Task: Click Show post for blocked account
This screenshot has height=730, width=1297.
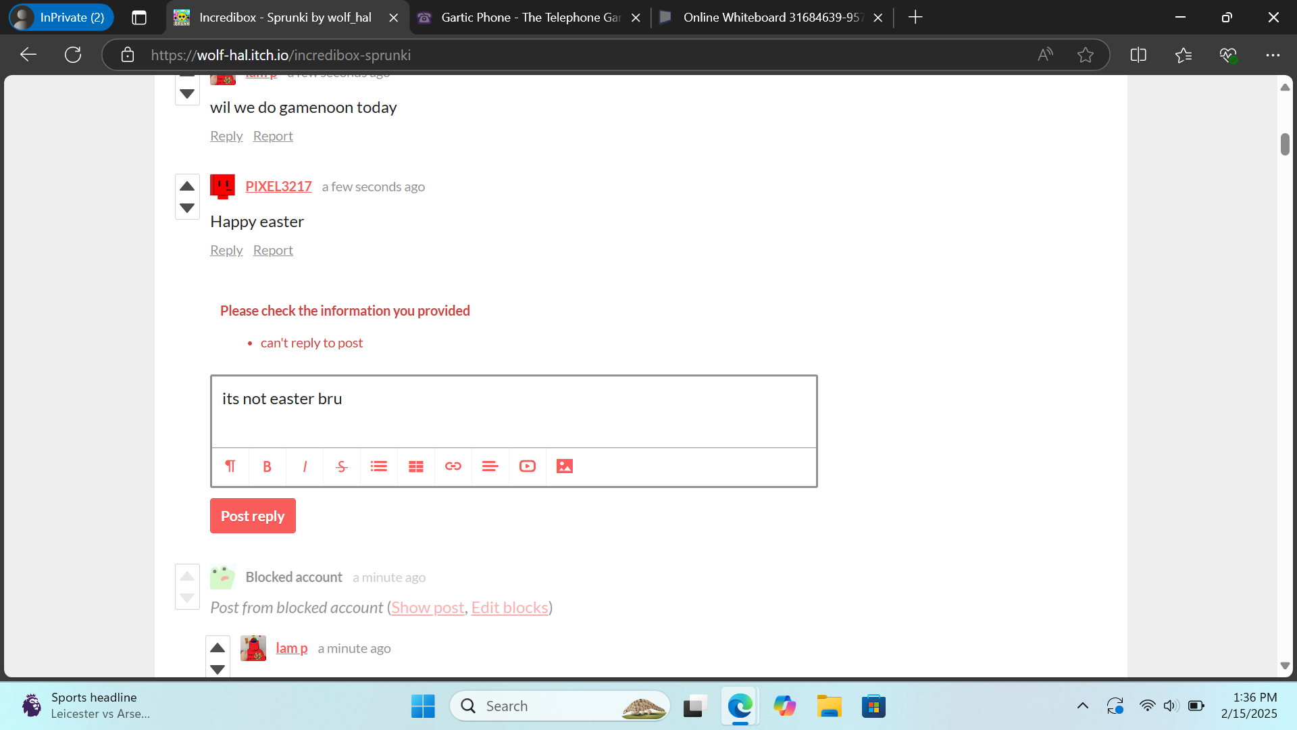Action: tap(428, 608)
